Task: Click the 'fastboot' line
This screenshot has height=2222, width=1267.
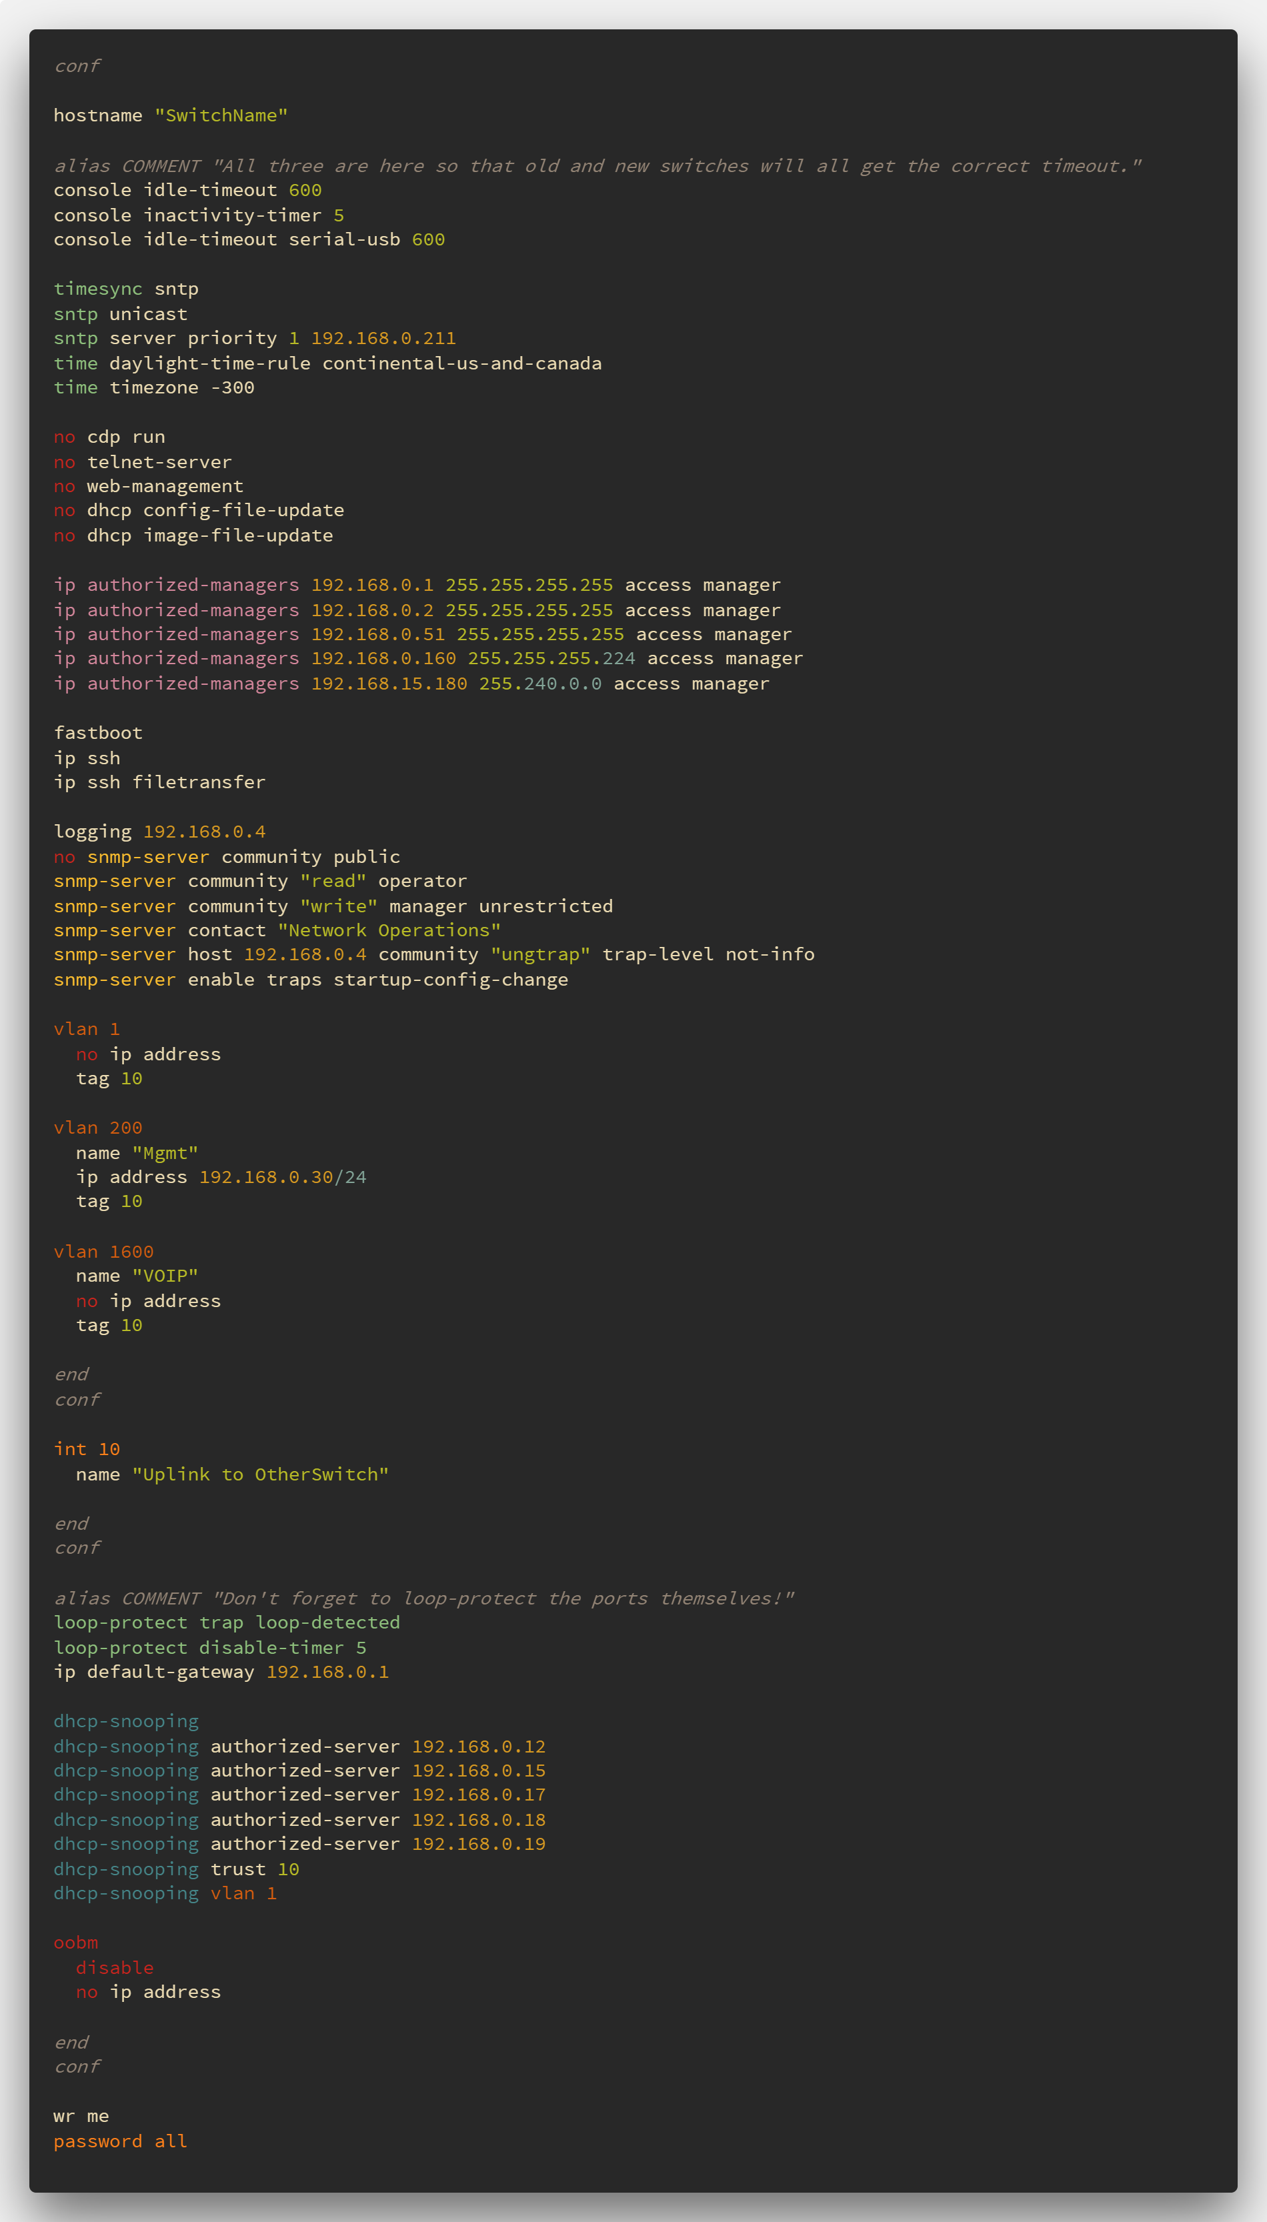Action: (x=98, y=734)
